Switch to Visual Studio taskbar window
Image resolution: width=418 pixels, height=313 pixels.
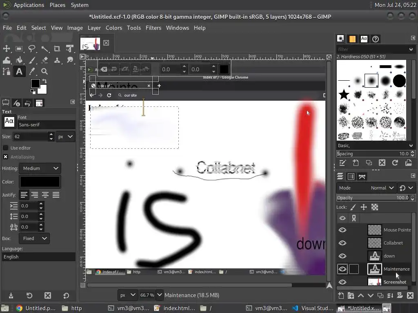pos(313,308)
